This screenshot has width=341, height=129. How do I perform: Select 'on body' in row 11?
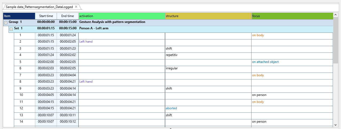258,102
